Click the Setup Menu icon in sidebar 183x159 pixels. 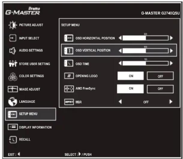(x=12, y=114)
